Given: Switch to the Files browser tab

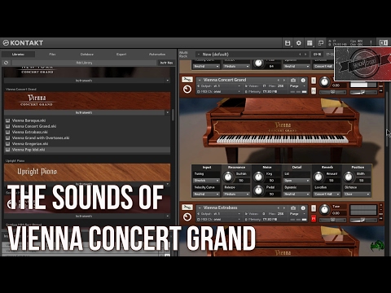Looking at the screenshot, I should click(52, 55).
